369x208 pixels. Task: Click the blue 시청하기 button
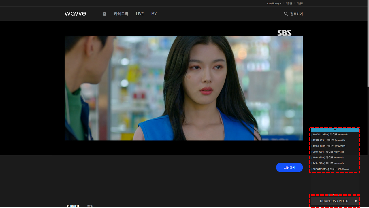pyautogui.click(x=289, y=167)
